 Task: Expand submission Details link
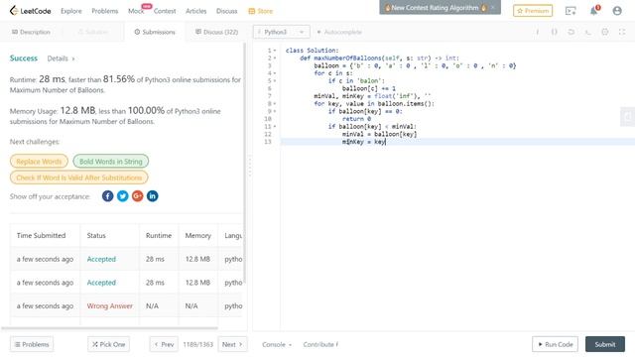pyautogui.click(x=61, y=59)
